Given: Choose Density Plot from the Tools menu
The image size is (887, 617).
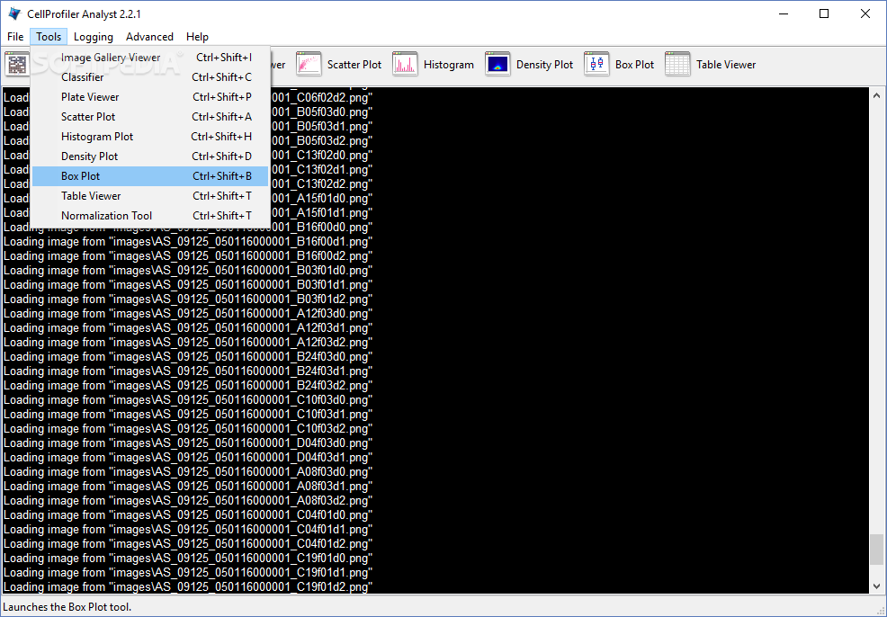Looking at the screenshot, I should [x=150, y=156].
